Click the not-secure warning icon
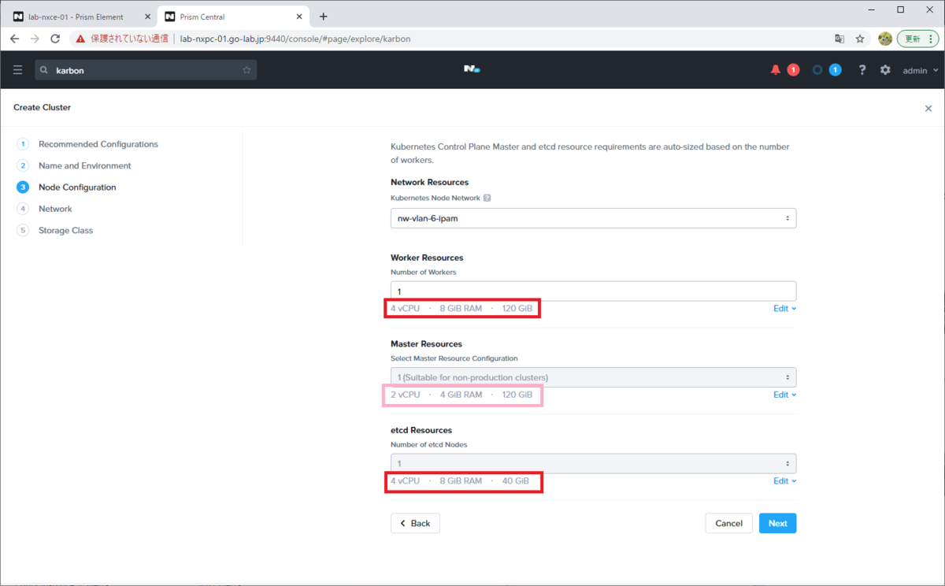The height and width of the screenshot is (586, 945). pos(80,38)
